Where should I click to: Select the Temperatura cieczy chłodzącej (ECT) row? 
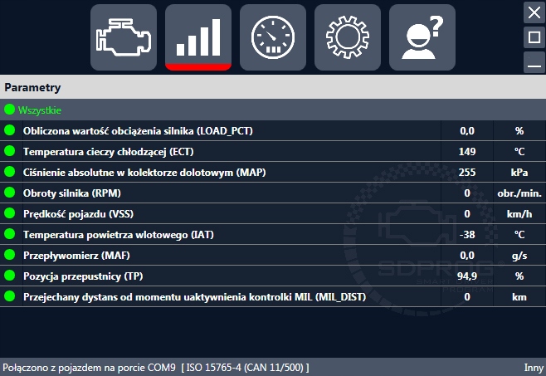click(273, 151)
